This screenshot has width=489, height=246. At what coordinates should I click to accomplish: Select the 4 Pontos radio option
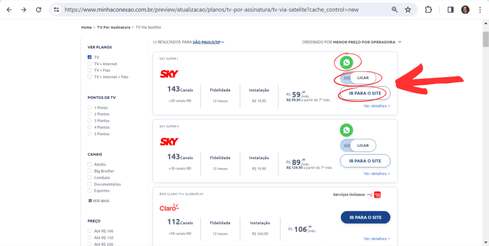pos(90,127)
